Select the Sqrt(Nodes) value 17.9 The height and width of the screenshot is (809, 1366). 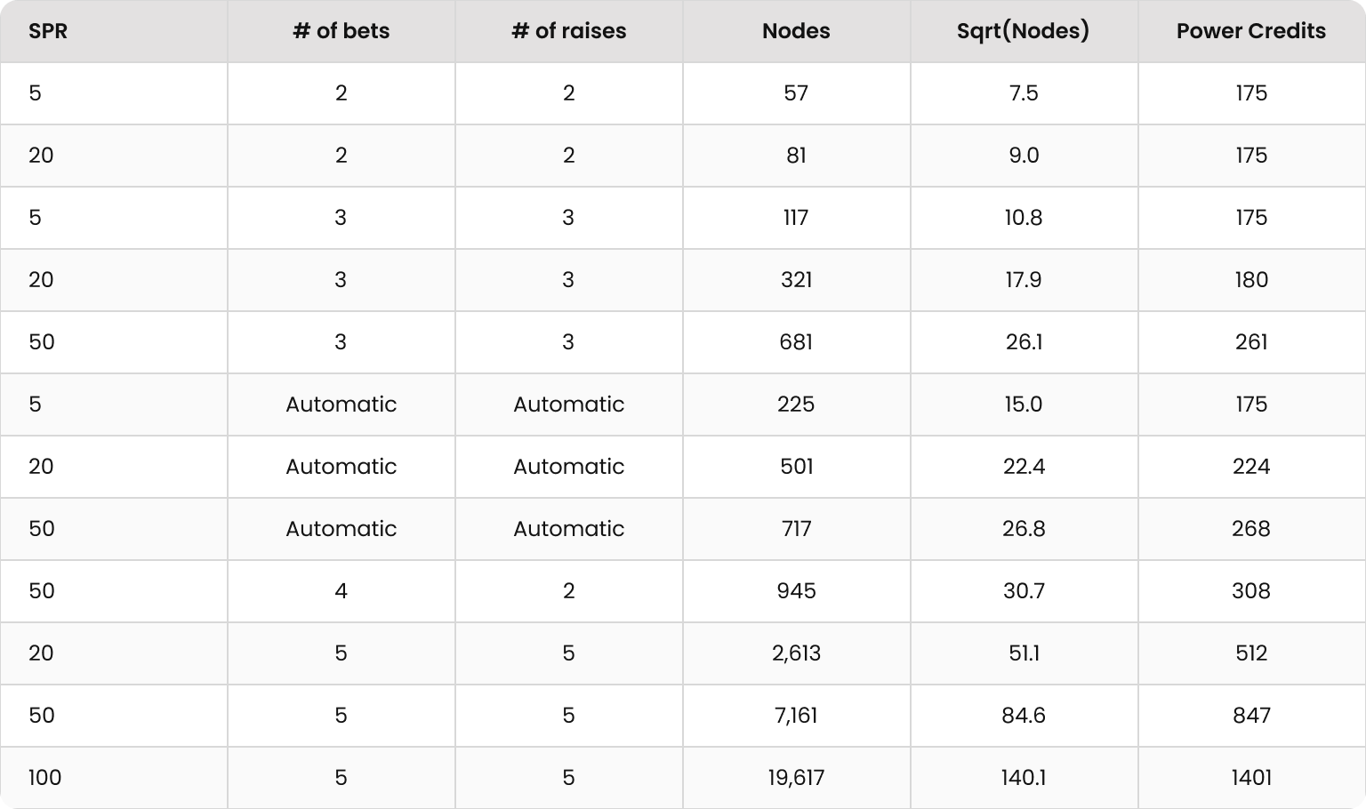pyautogui.click(x=1024, y=280)
